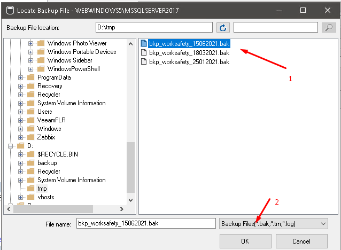Viewport: 341px width, 250px height.
Task: Click the bkp_worksafety_25012021.bak file icon
Action: click(x=143, y=62)
